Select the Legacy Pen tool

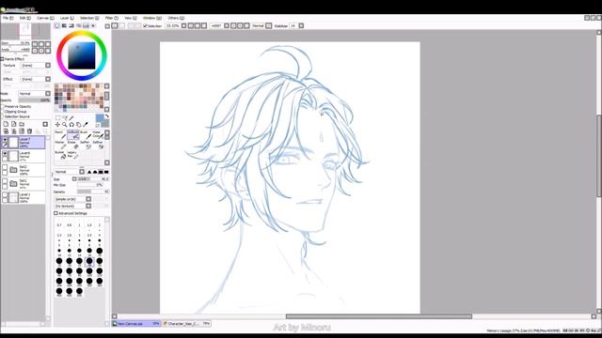pyautogui.click(x=72, y=155)
